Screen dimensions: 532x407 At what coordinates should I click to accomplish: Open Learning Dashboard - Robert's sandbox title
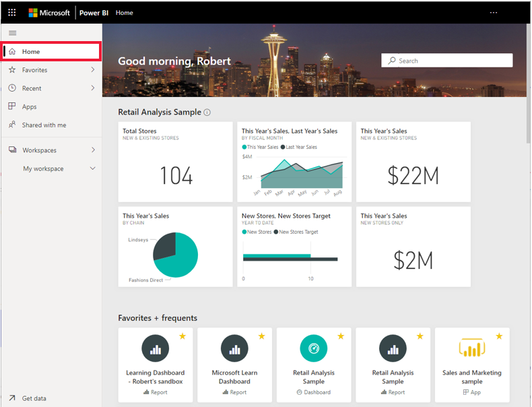coord(156,377)
